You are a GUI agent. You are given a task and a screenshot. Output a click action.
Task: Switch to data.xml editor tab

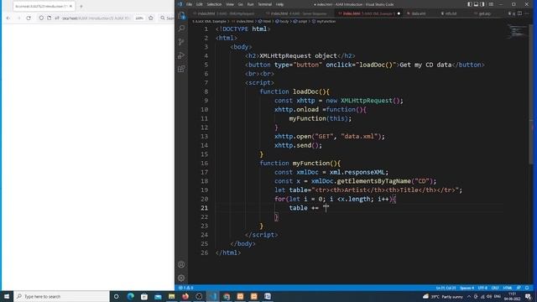click(419, 13)
